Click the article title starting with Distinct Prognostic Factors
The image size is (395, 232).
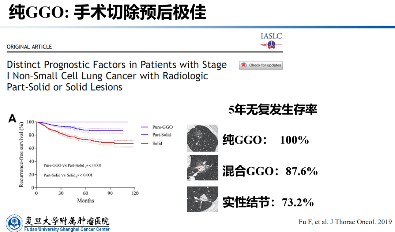point(117,76)
